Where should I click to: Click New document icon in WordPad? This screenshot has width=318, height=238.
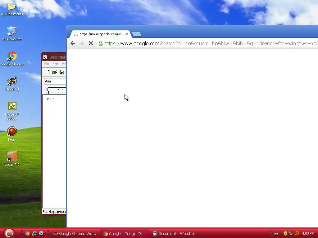[x=48, y=72]
